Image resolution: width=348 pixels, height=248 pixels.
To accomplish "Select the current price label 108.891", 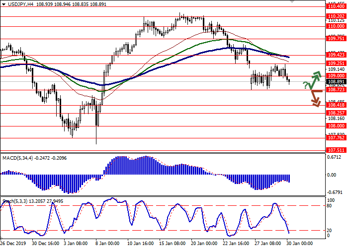I will 336,81.
